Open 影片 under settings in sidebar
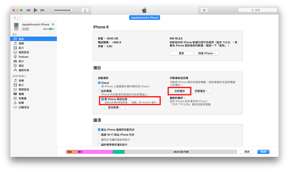Viewport: 289px width, 172px height. point(21,48)
